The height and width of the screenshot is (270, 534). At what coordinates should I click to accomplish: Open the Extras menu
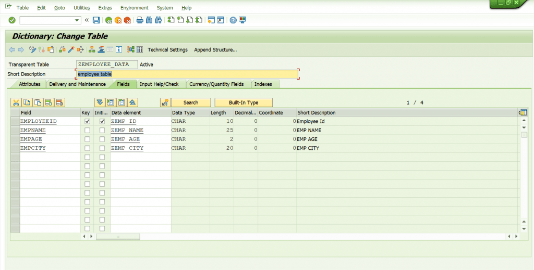click(104, 7)
